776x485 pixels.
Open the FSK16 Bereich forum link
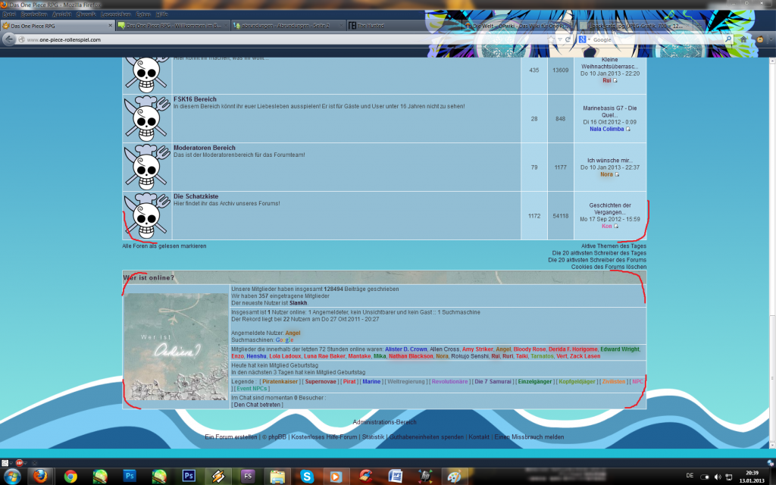(x=195, y=99)
